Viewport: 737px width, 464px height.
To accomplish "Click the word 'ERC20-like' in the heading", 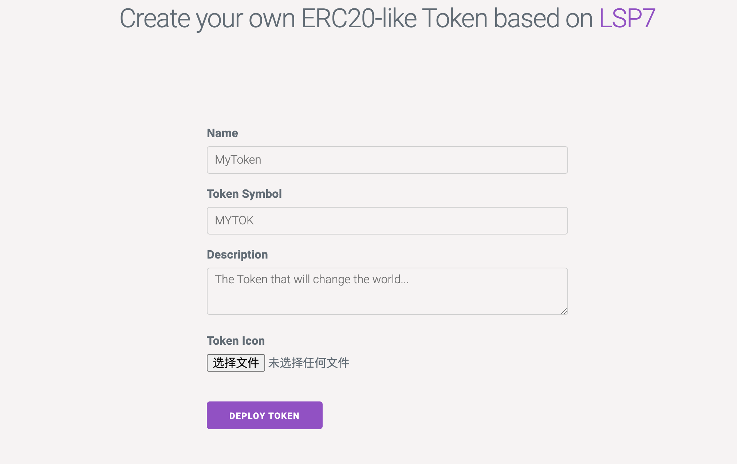I will click(359, 18).
